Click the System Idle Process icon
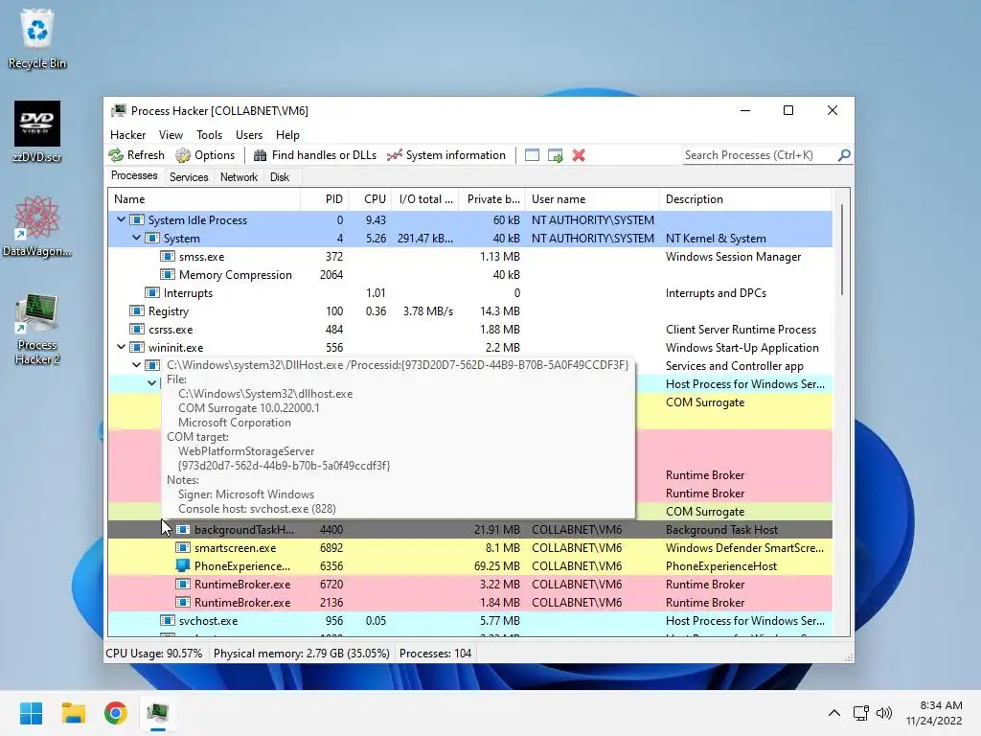 (136, 219)
